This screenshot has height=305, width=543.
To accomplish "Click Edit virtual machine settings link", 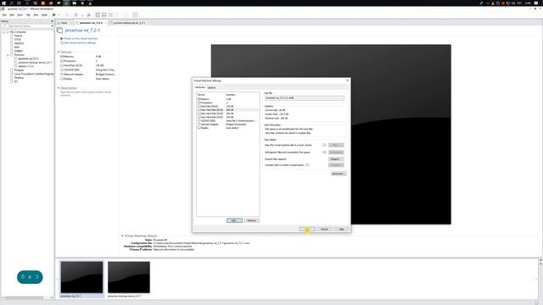I will [x=78, y=42].
